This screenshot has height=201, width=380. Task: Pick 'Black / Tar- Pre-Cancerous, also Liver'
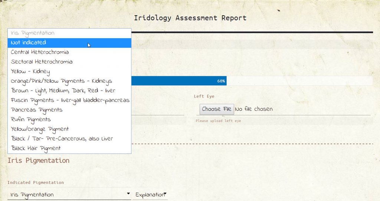[69, 139]
